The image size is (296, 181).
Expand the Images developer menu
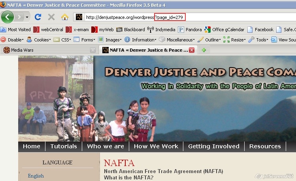click(x=110, y=40)
